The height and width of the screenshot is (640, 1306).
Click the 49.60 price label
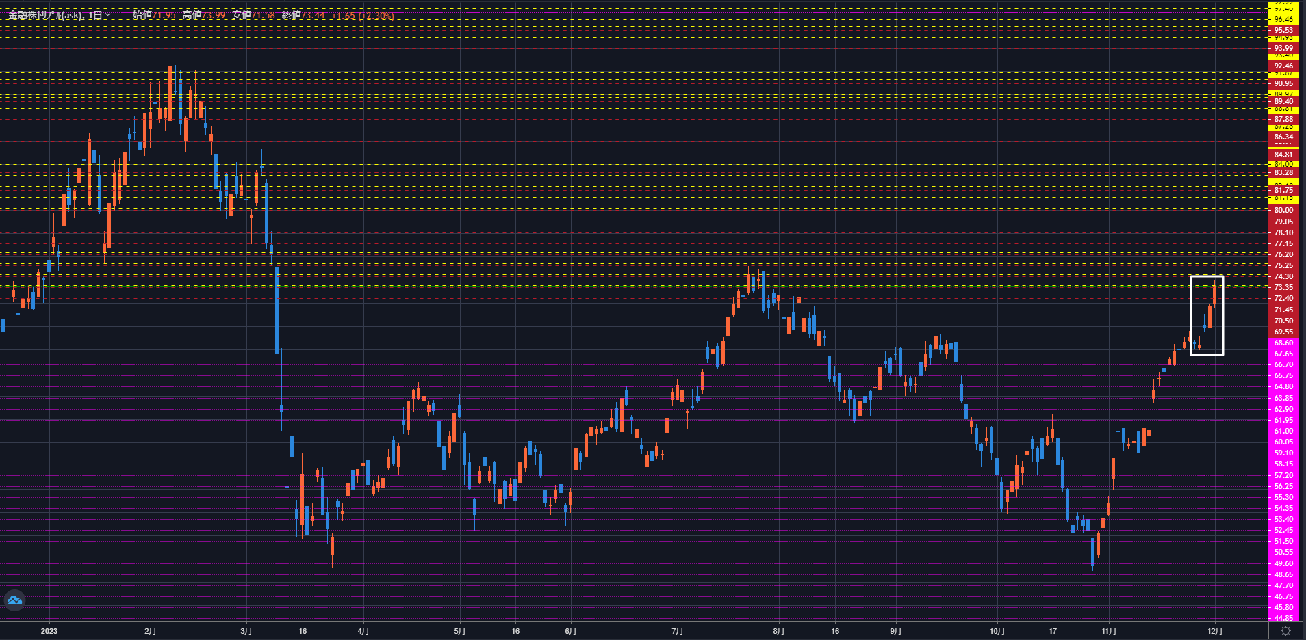click(1283, 563)
